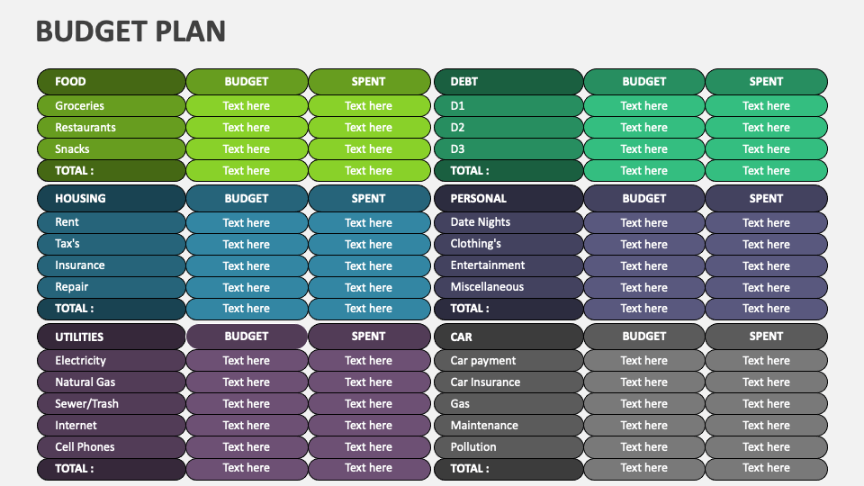Select the Rent row label

coord(111,222)
